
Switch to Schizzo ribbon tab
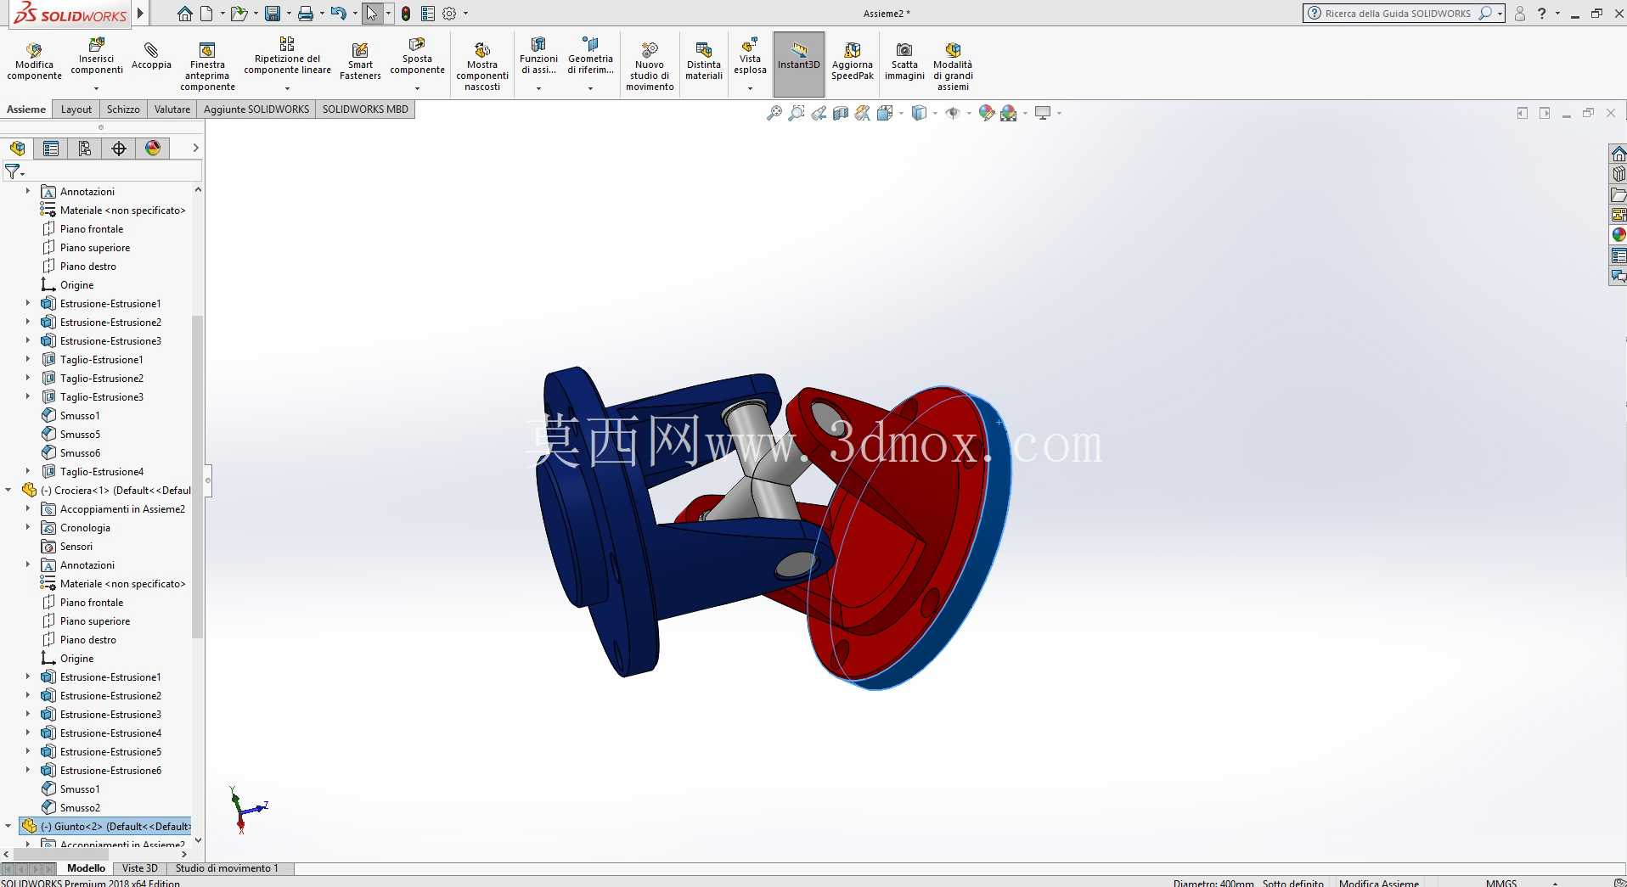[123, 109]
